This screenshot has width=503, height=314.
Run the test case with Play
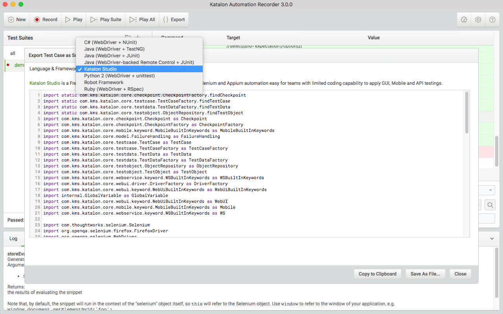74,20
